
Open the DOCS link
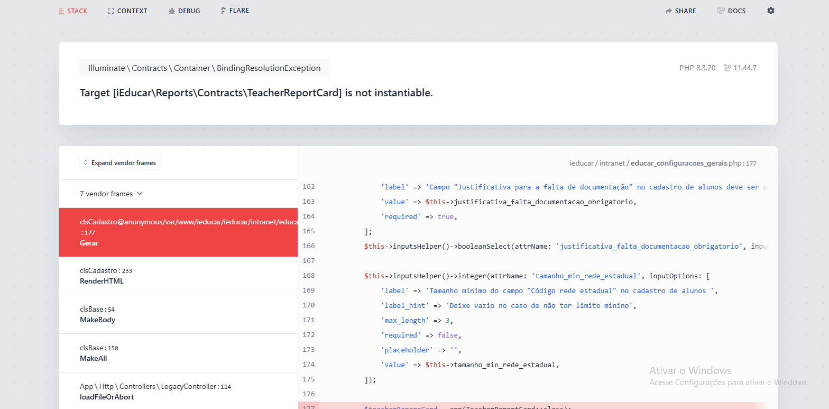pyautogui.click(x=731, y=11)
